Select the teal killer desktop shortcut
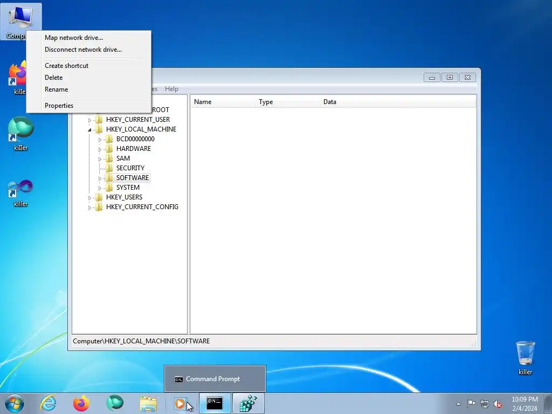Screen dimensions: 552x414 21,134
